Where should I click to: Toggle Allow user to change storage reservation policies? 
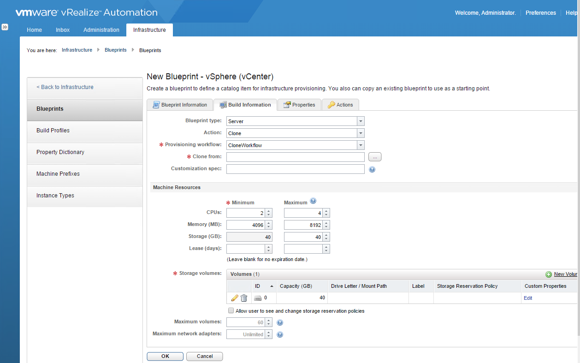[x=231, y=311]
